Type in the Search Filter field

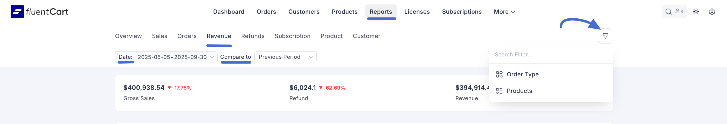[x=550, y=55]
